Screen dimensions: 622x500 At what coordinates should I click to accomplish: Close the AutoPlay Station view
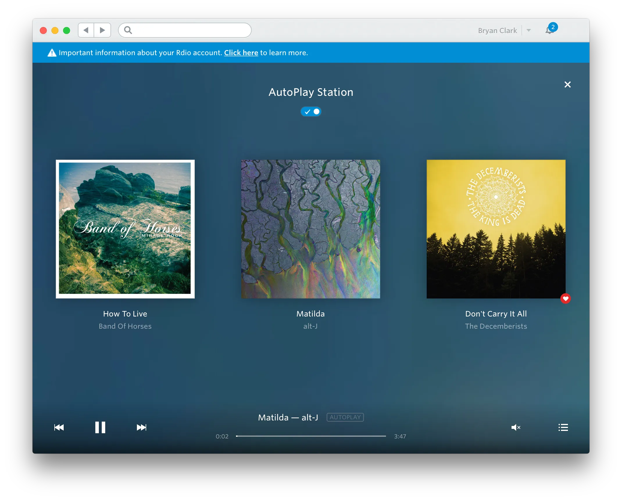coord(567,84)
